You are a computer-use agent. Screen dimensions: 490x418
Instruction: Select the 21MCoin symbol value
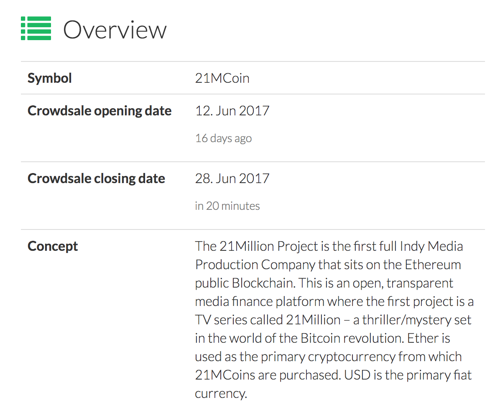pyautogui.click(x=222, y=78)
